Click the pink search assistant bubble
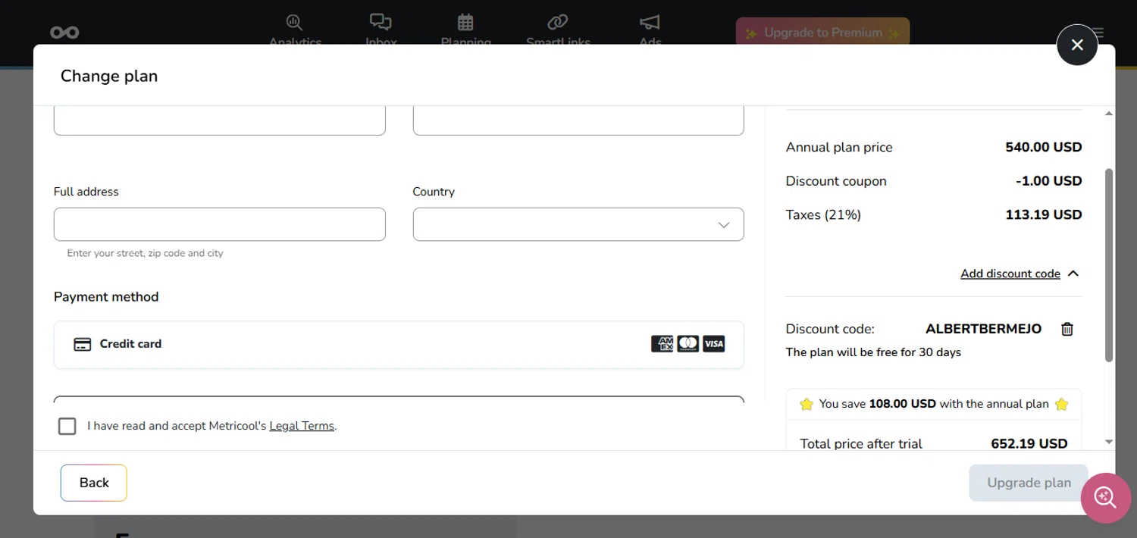 tap(1106, 498)
